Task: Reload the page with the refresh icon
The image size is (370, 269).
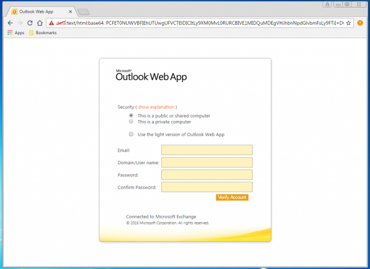Action: (29, 23)
